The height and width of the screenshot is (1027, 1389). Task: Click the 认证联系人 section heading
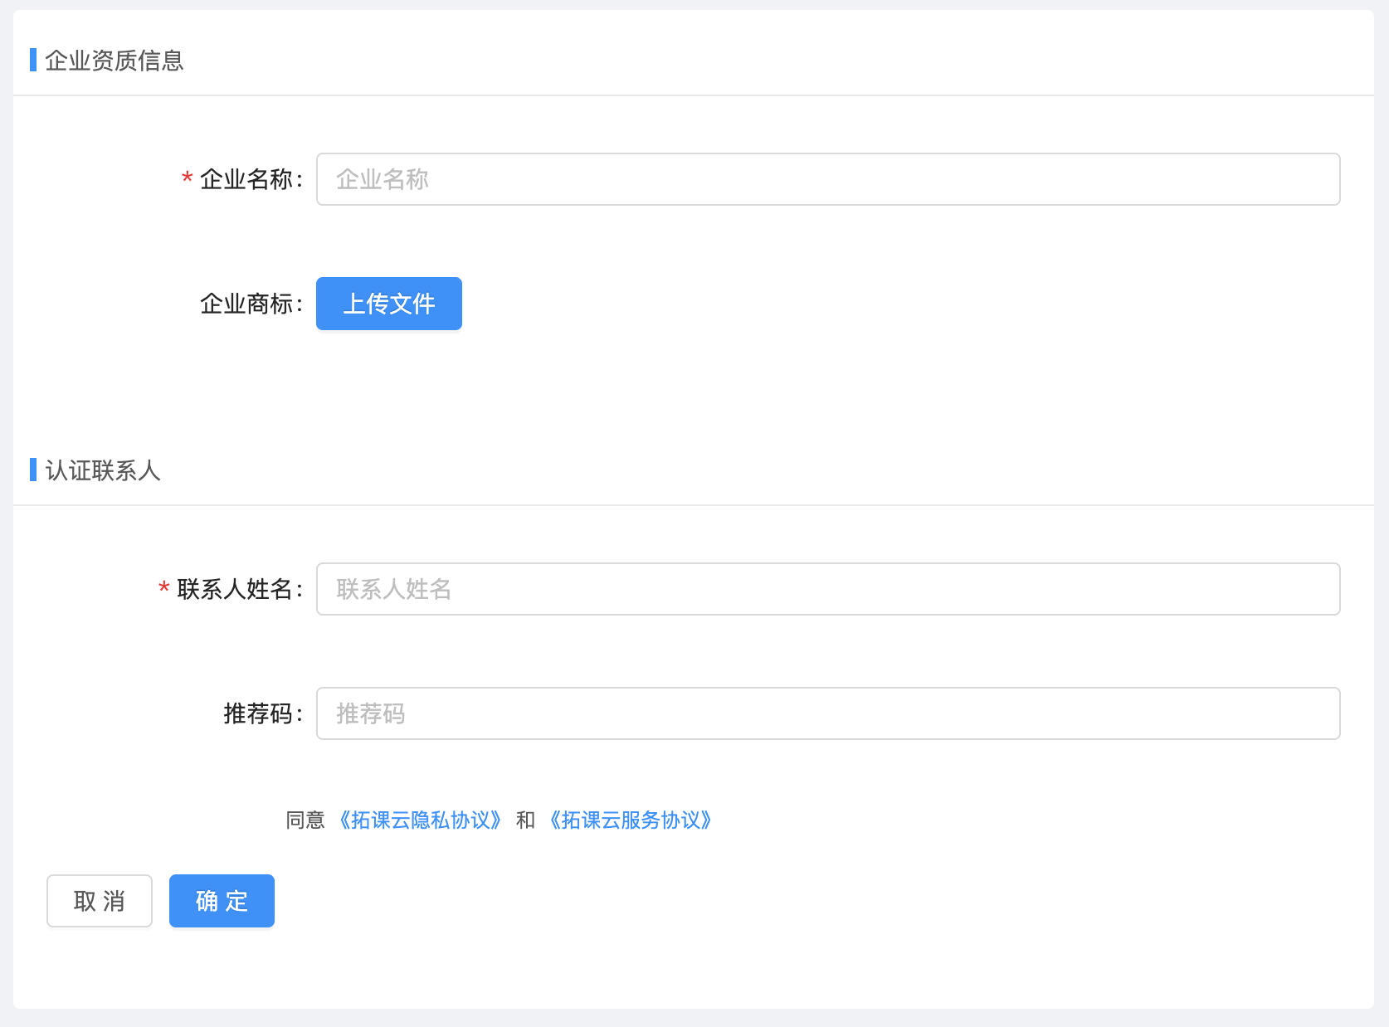tap(103, 470)
